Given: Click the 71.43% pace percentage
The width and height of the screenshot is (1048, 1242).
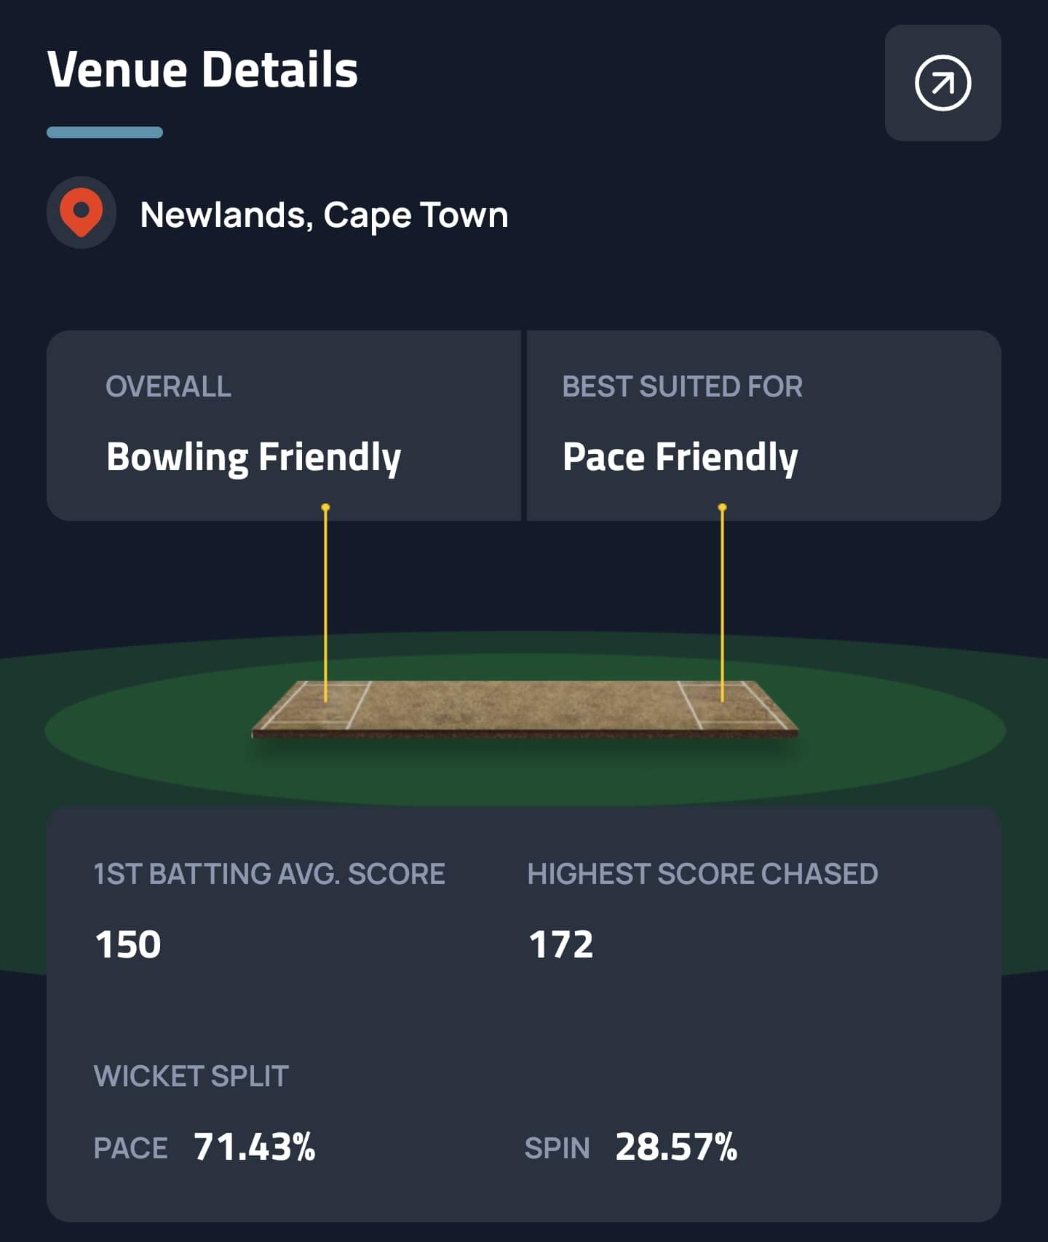Looking at the screenshot, I should point(254,1147).
